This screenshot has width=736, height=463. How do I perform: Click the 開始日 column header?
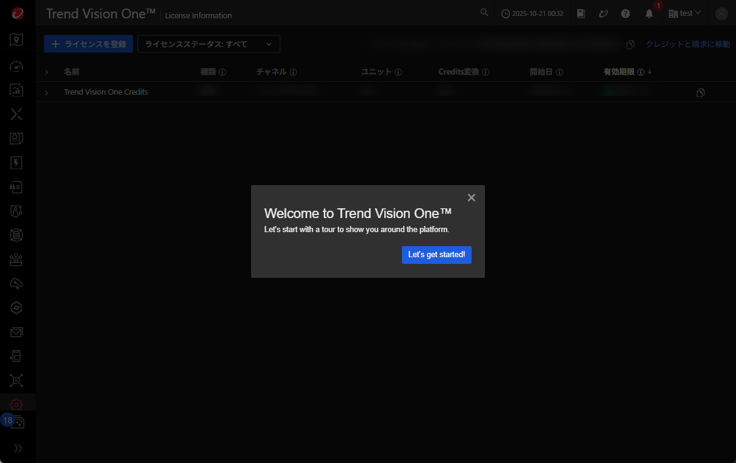(541, 72)
